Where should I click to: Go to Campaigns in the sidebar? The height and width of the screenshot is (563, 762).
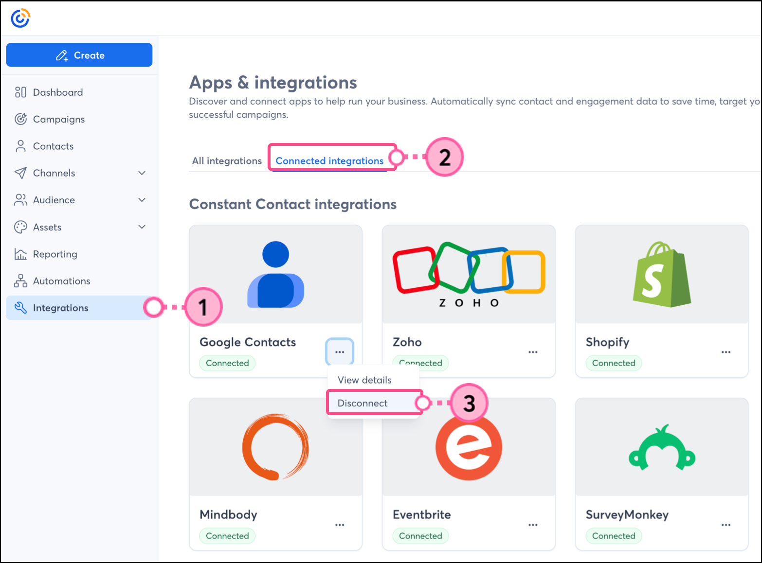(58, 119)
